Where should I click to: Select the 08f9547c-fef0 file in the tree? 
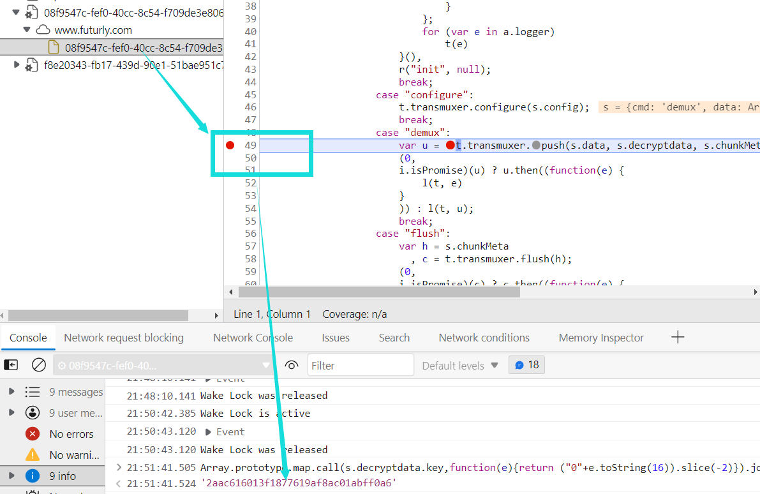pos(112,47)
